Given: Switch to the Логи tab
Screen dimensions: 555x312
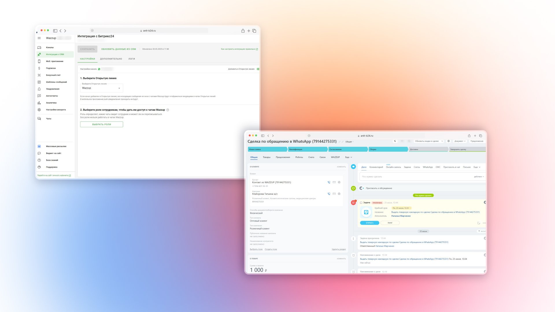Looking at the screenshot, I should tap(132, 59).
